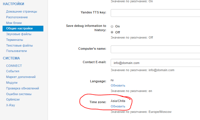This screenshot has width=200, height=120.
Task: Go to Мои блоки section
Action: tap(14, 23)
